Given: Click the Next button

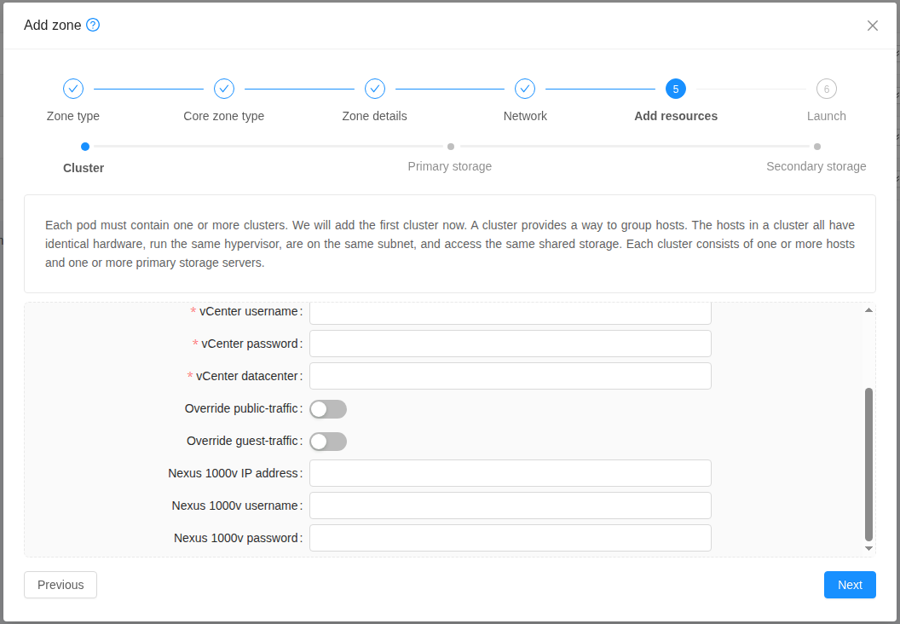Looking at the screenshot, I should [x=849, y=585].
